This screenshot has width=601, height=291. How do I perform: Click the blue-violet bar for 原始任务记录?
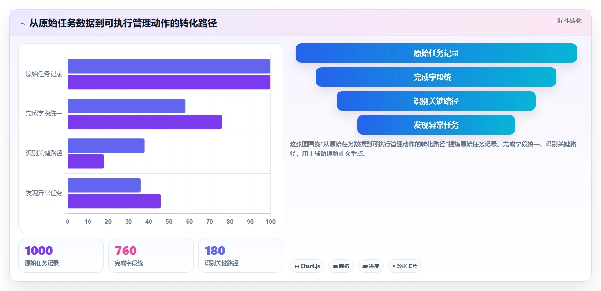tap(169, 66)
